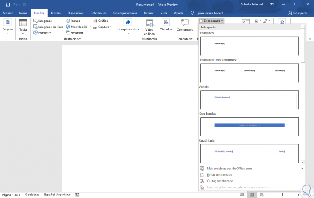Open the Ayuda tab
The width and height of the screenshot is (314, 198).
[178, 13]
